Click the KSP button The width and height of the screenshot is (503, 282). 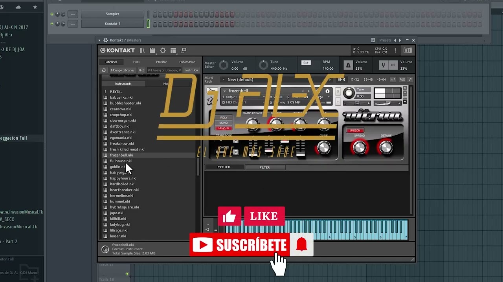point(393,80)
